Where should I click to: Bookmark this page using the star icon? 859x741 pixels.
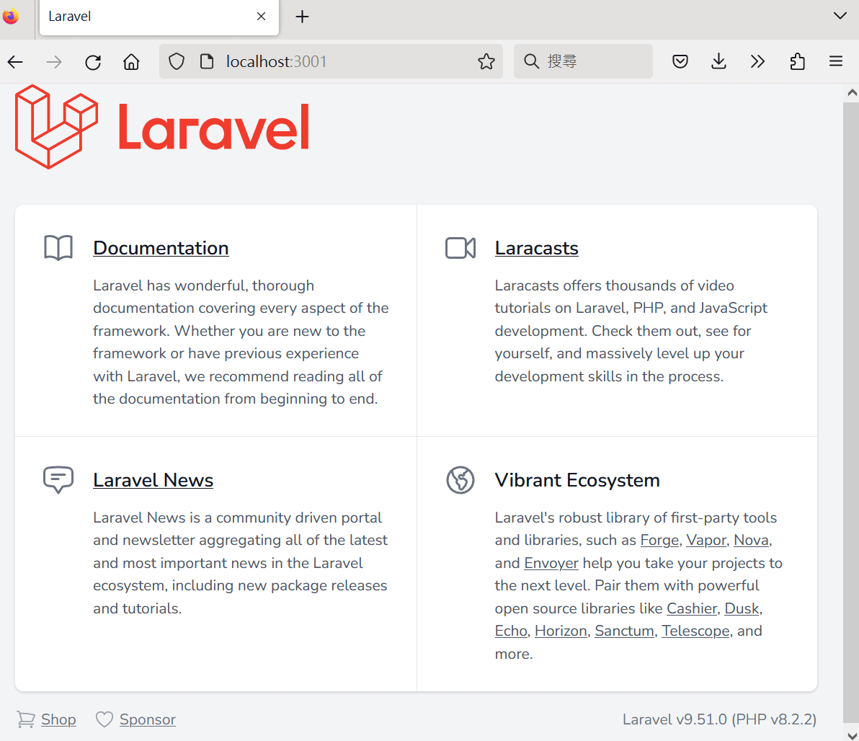[x=486, y=61]
